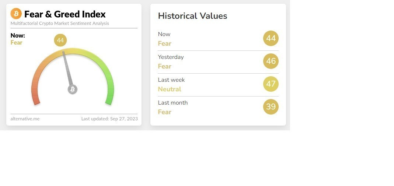Select the Last week row label
The width and height of the screenshot is (394, 186).
click(x=171, y=80)
